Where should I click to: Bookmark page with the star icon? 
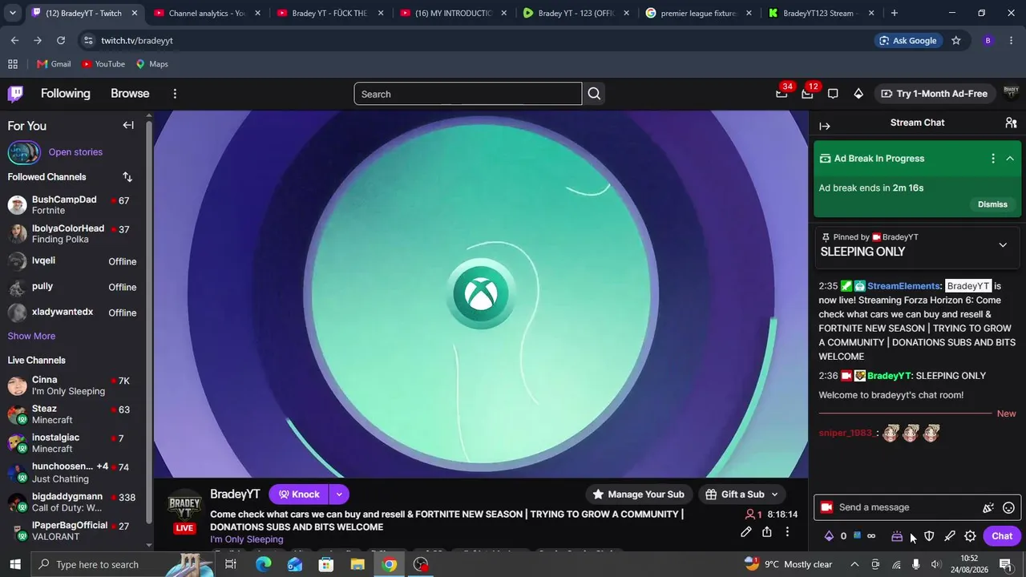(955, 41)
